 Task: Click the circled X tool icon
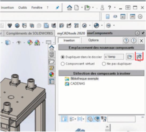[x=84, y=25]
